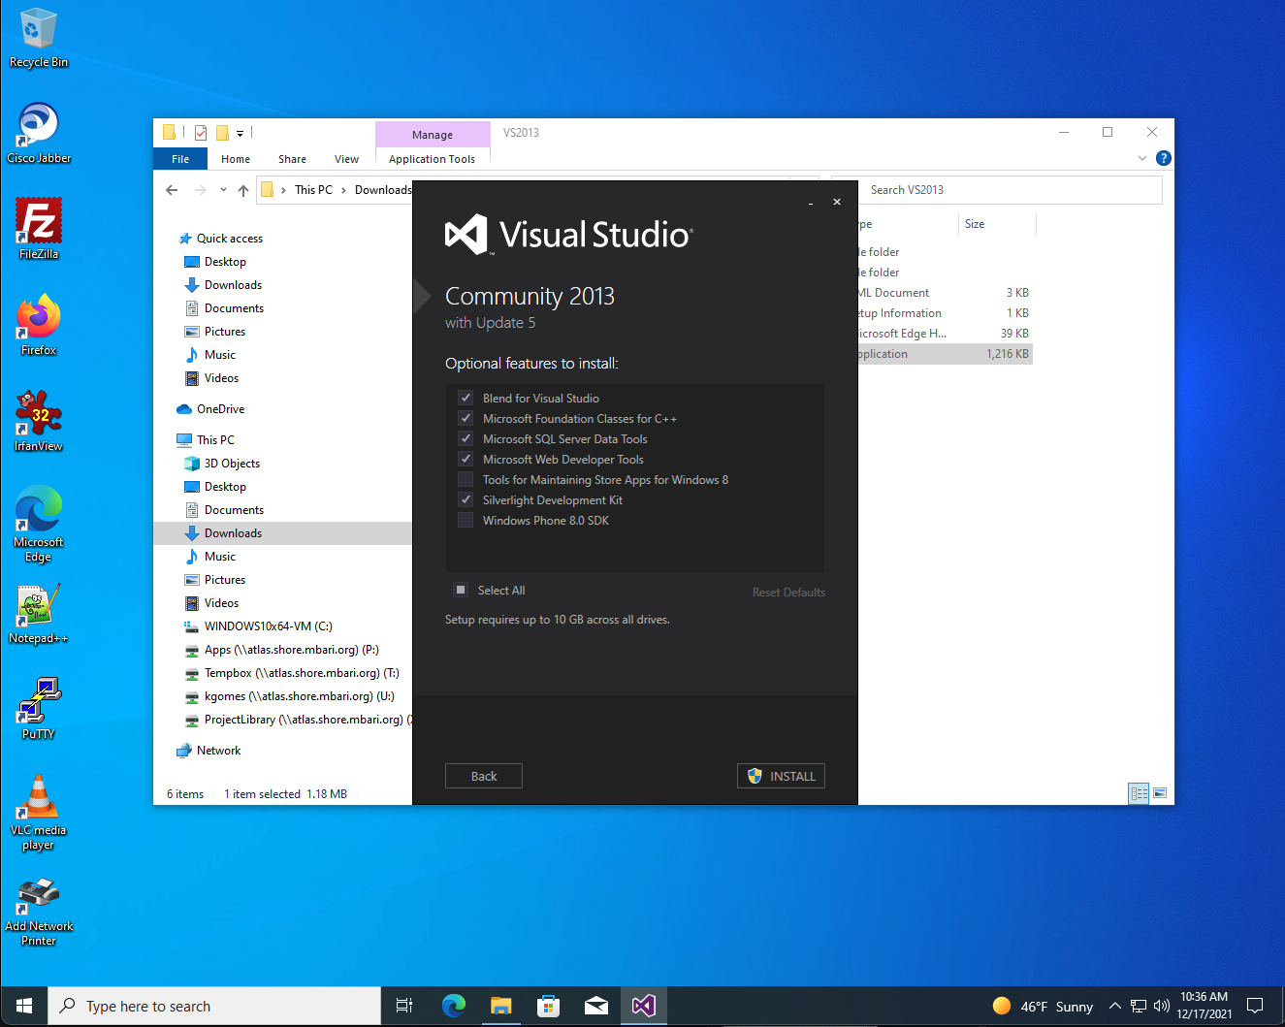Launch FileZilla from desktop shortcut
This screenshot has width=1285, height=1027.
coord(39,229)
